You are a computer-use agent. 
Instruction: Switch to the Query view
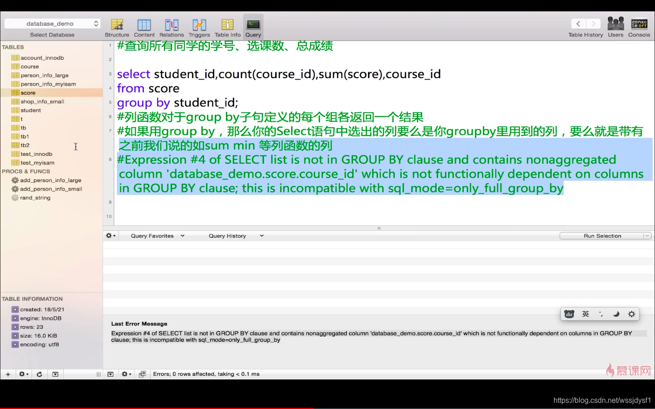click(253, 28)
